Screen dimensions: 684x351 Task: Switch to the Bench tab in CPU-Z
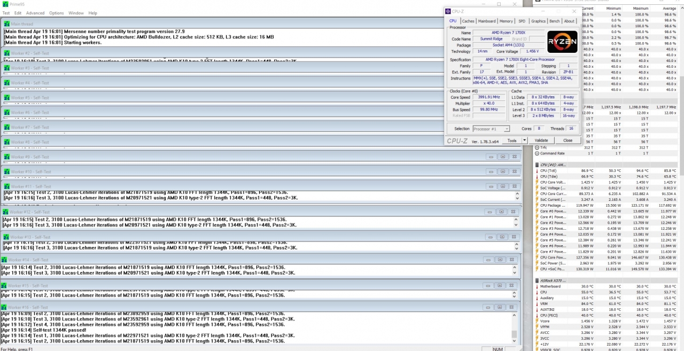(x=555, y=21)
